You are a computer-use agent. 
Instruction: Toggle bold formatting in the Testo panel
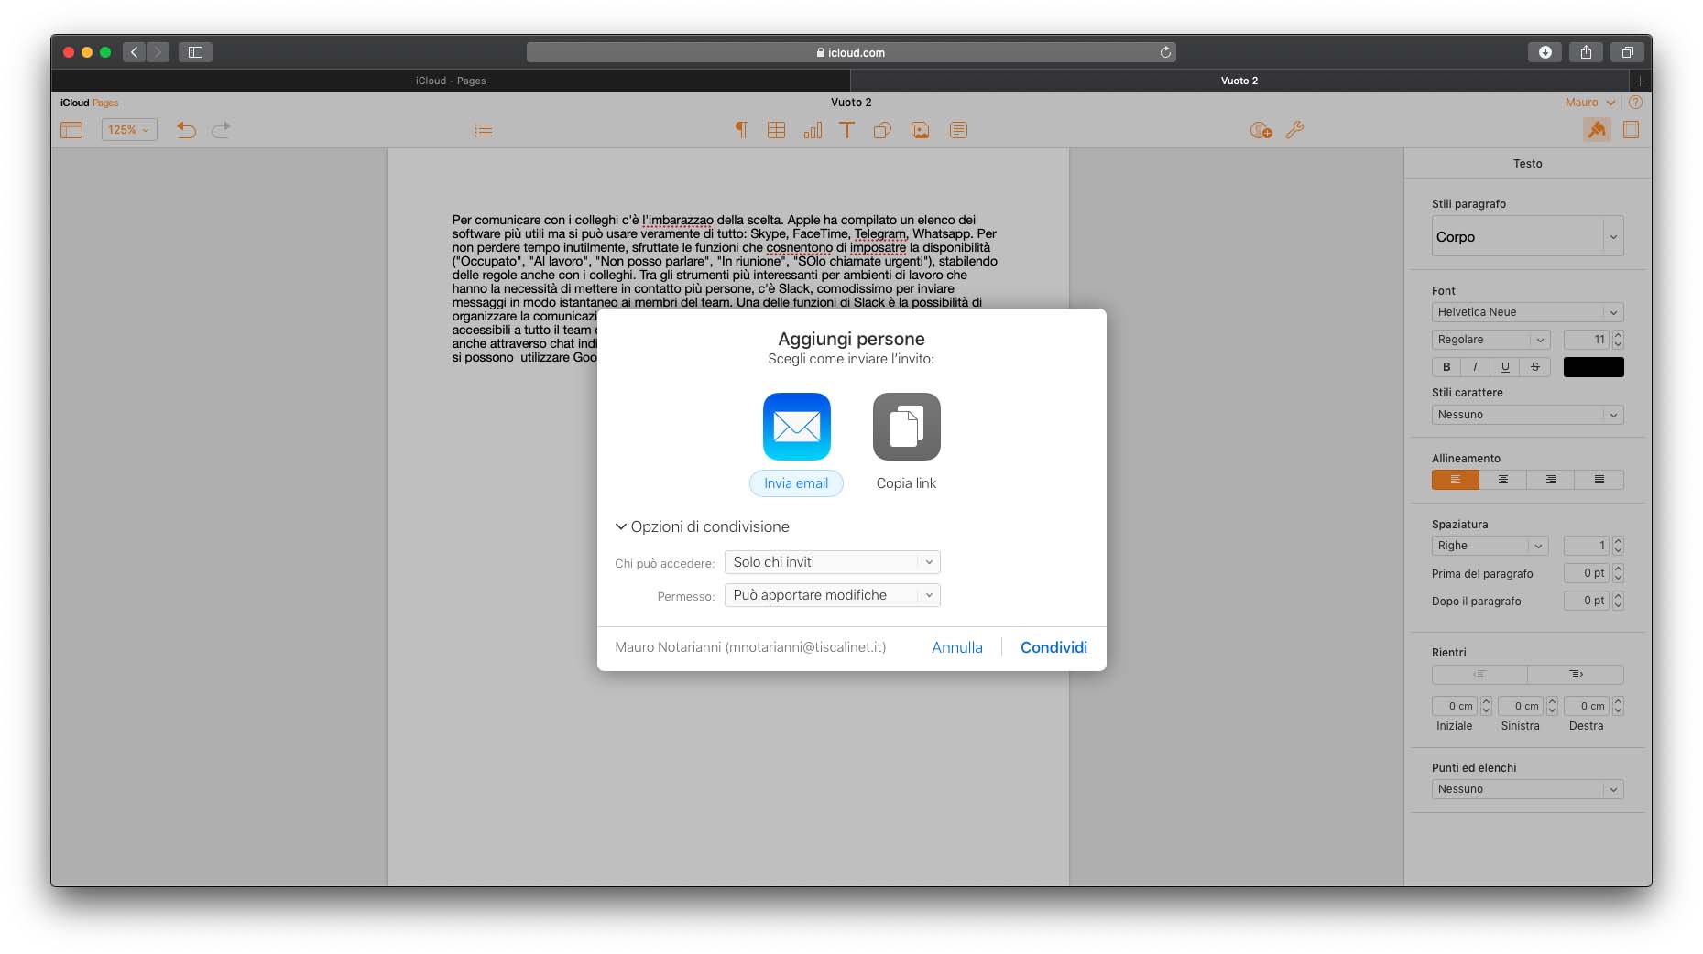(x=1446, y=366)
